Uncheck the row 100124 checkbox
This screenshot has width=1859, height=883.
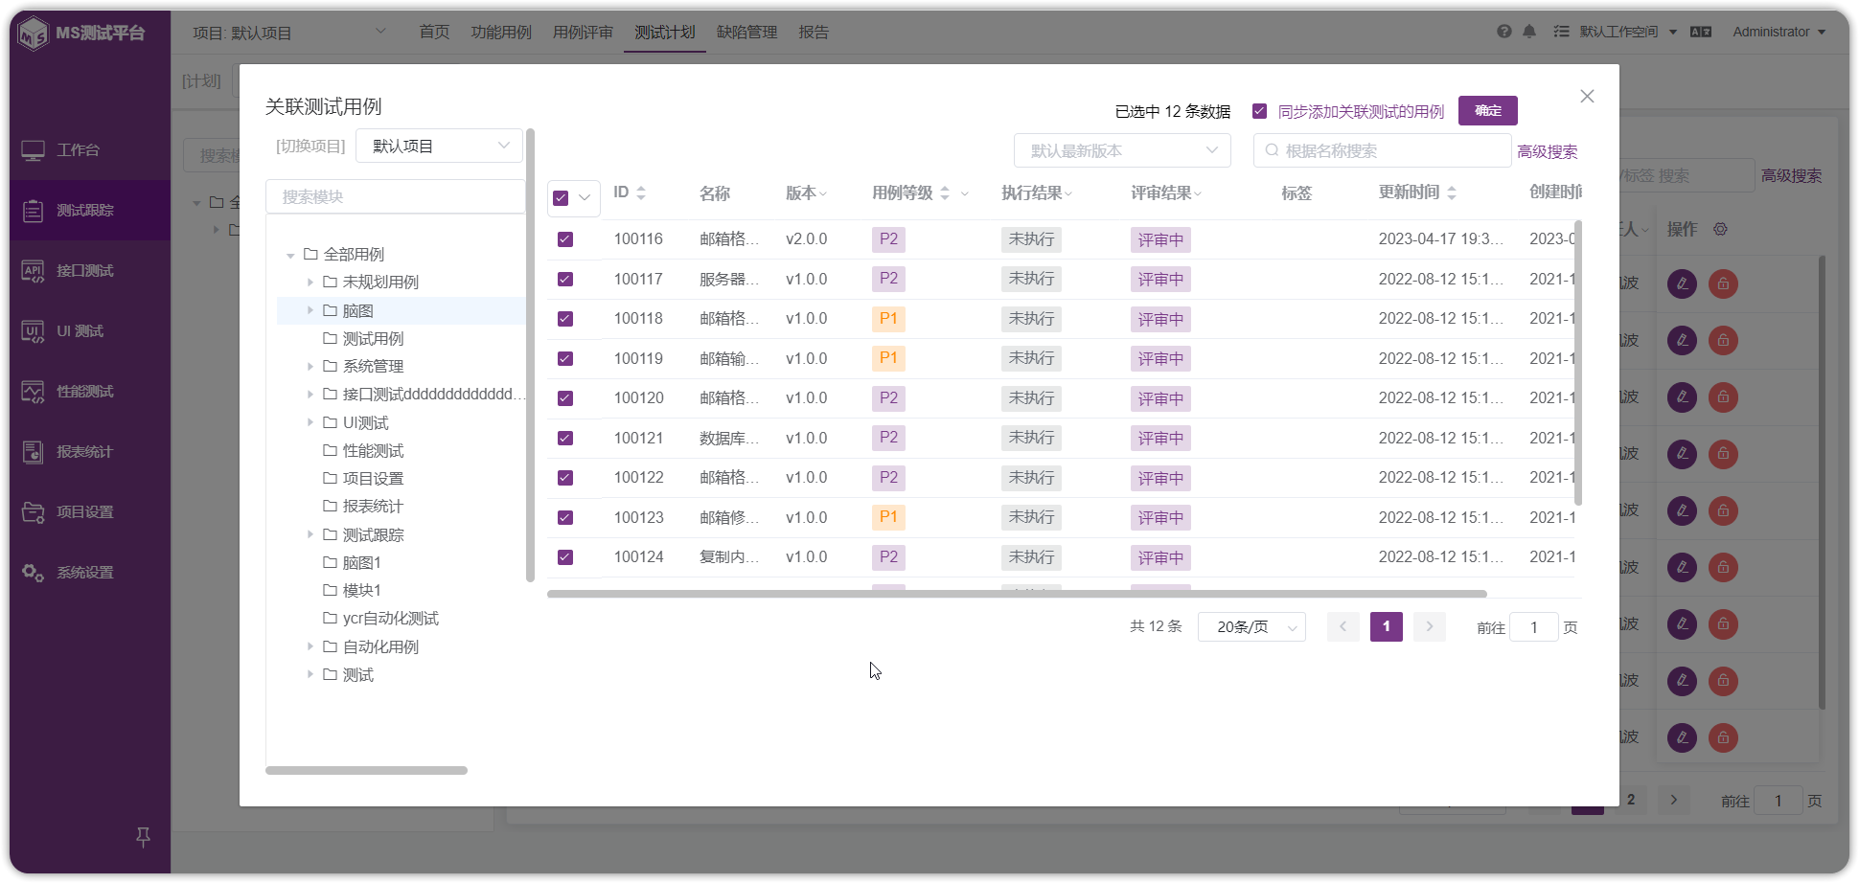coord(565,557)
